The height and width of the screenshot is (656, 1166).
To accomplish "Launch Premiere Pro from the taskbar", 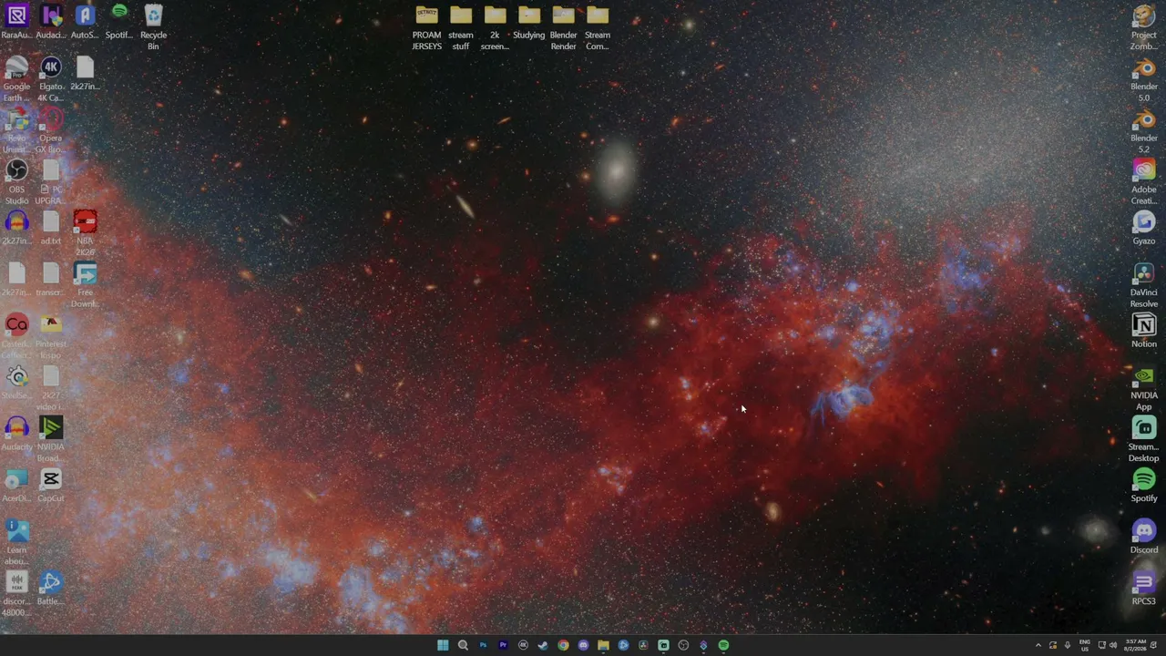I will click(503, 645).
